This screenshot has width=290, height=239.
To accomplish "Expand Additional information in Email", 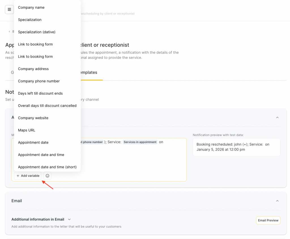I will [69, 219].
